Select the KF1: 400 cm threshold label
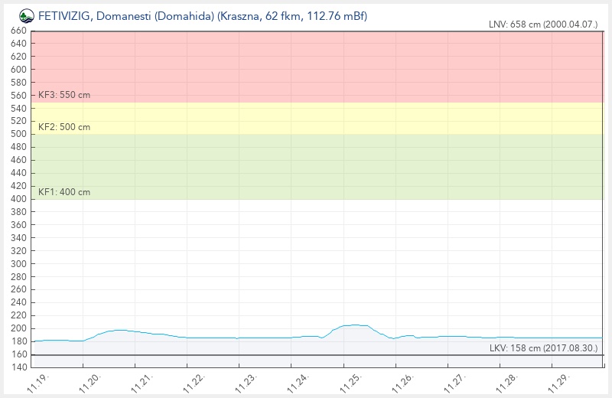612x398 pixels. tap(64, 192)
